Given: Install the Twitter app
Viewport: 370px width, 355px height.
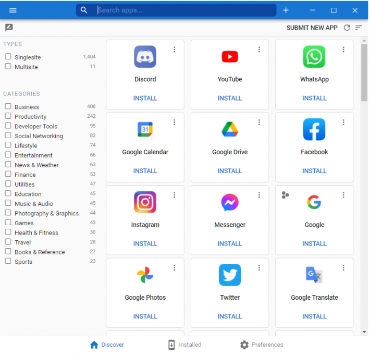Looking at the screenshot, I should (230, 316).
